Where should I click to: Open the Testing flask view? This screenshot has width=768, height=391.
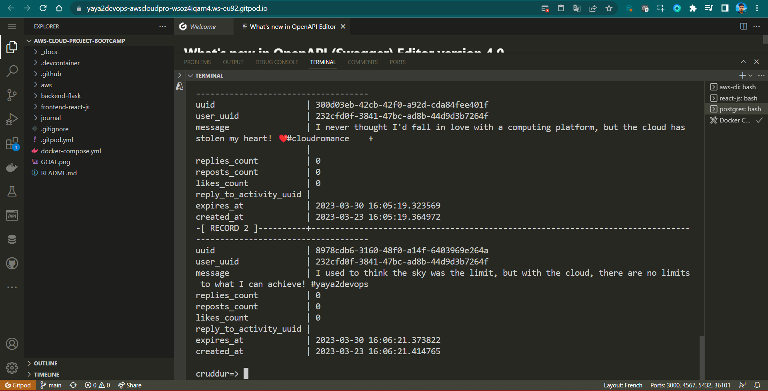12,191
